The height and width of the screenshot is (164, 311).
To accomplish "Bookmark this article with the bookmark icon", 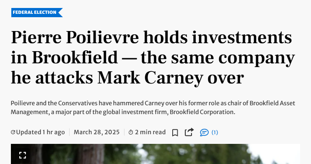I will (x=175, y=133).
